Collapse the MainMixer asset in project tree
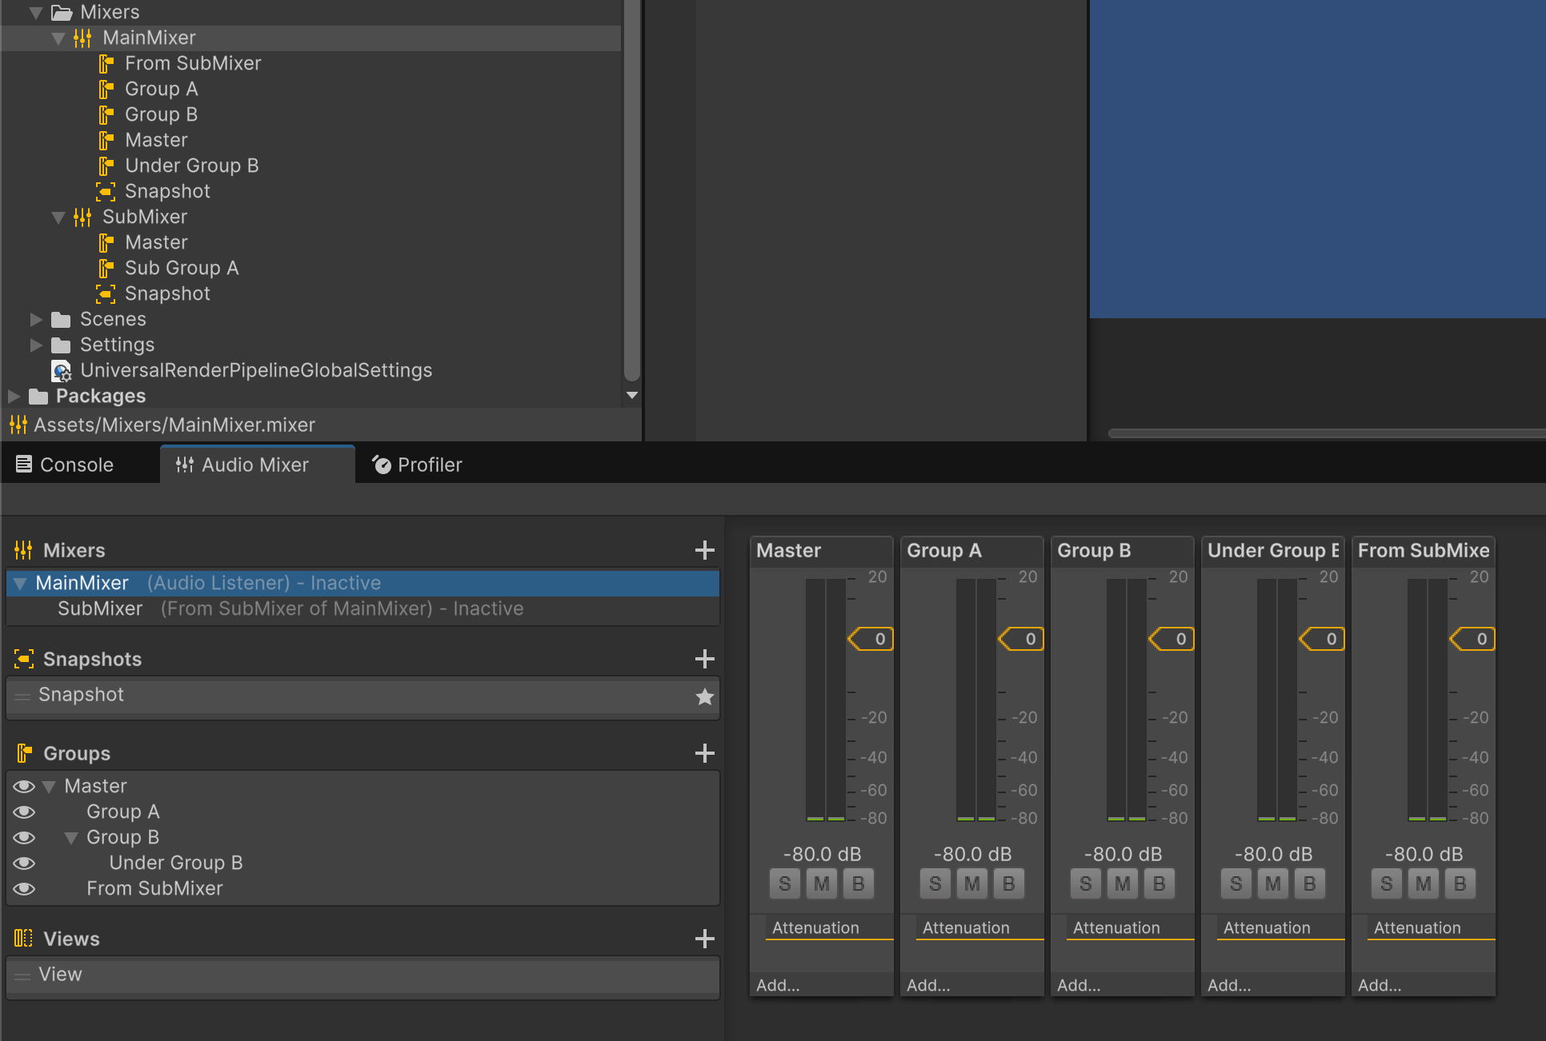 (x=58, y=38)
